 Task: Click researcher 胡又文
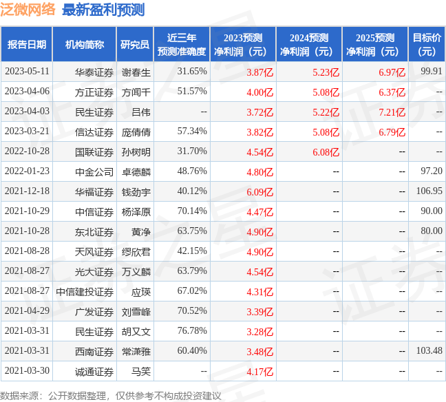(136, 332)
